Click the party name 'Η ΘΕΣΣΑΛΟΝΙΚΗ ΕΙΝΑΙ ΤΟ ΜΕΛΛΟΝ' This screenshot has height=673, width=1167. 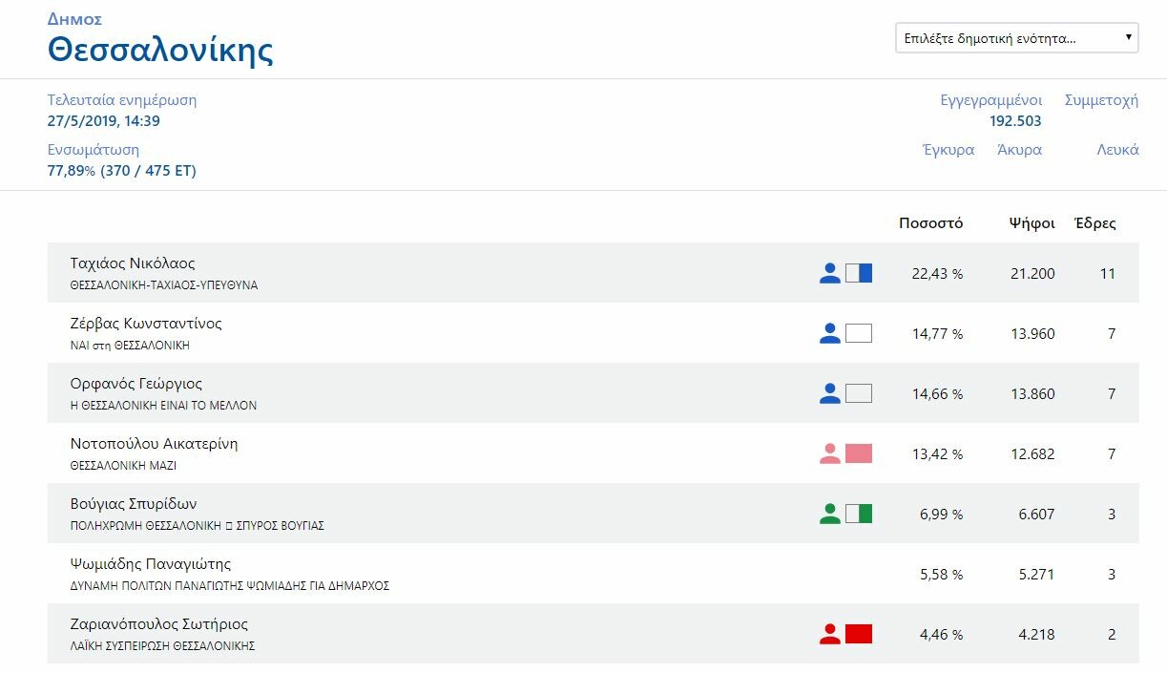point(164,406)
